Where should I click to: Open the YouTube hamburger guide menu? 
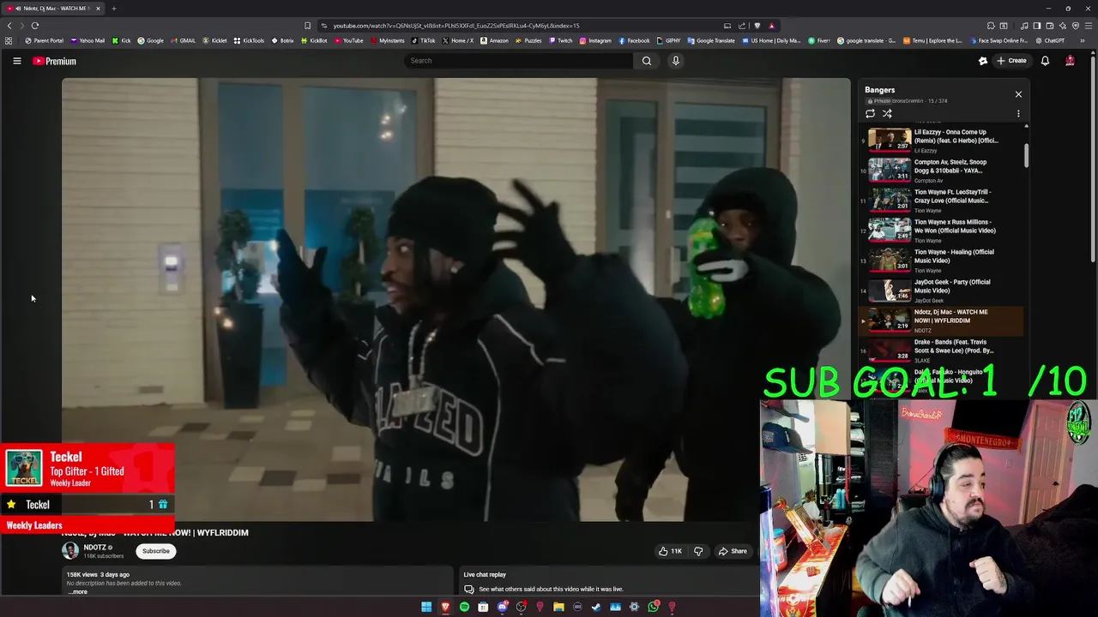(x=16, y=61)
